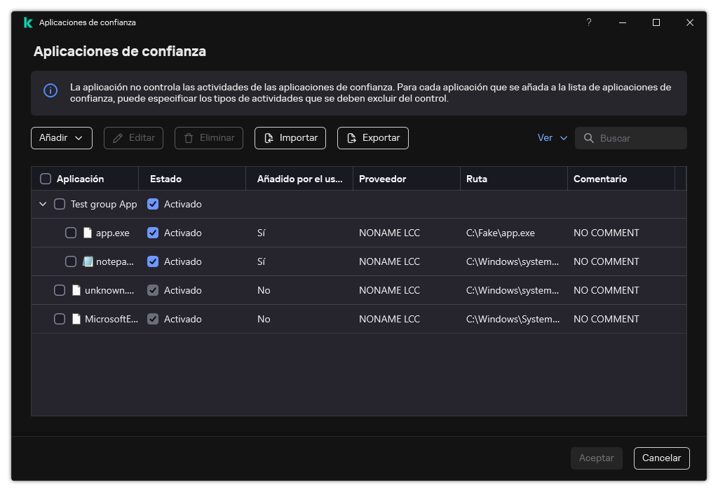This screenshot has width=718, height=492.
Task: Click the pencil icon on the Editar button
Action: click(116, 138)
